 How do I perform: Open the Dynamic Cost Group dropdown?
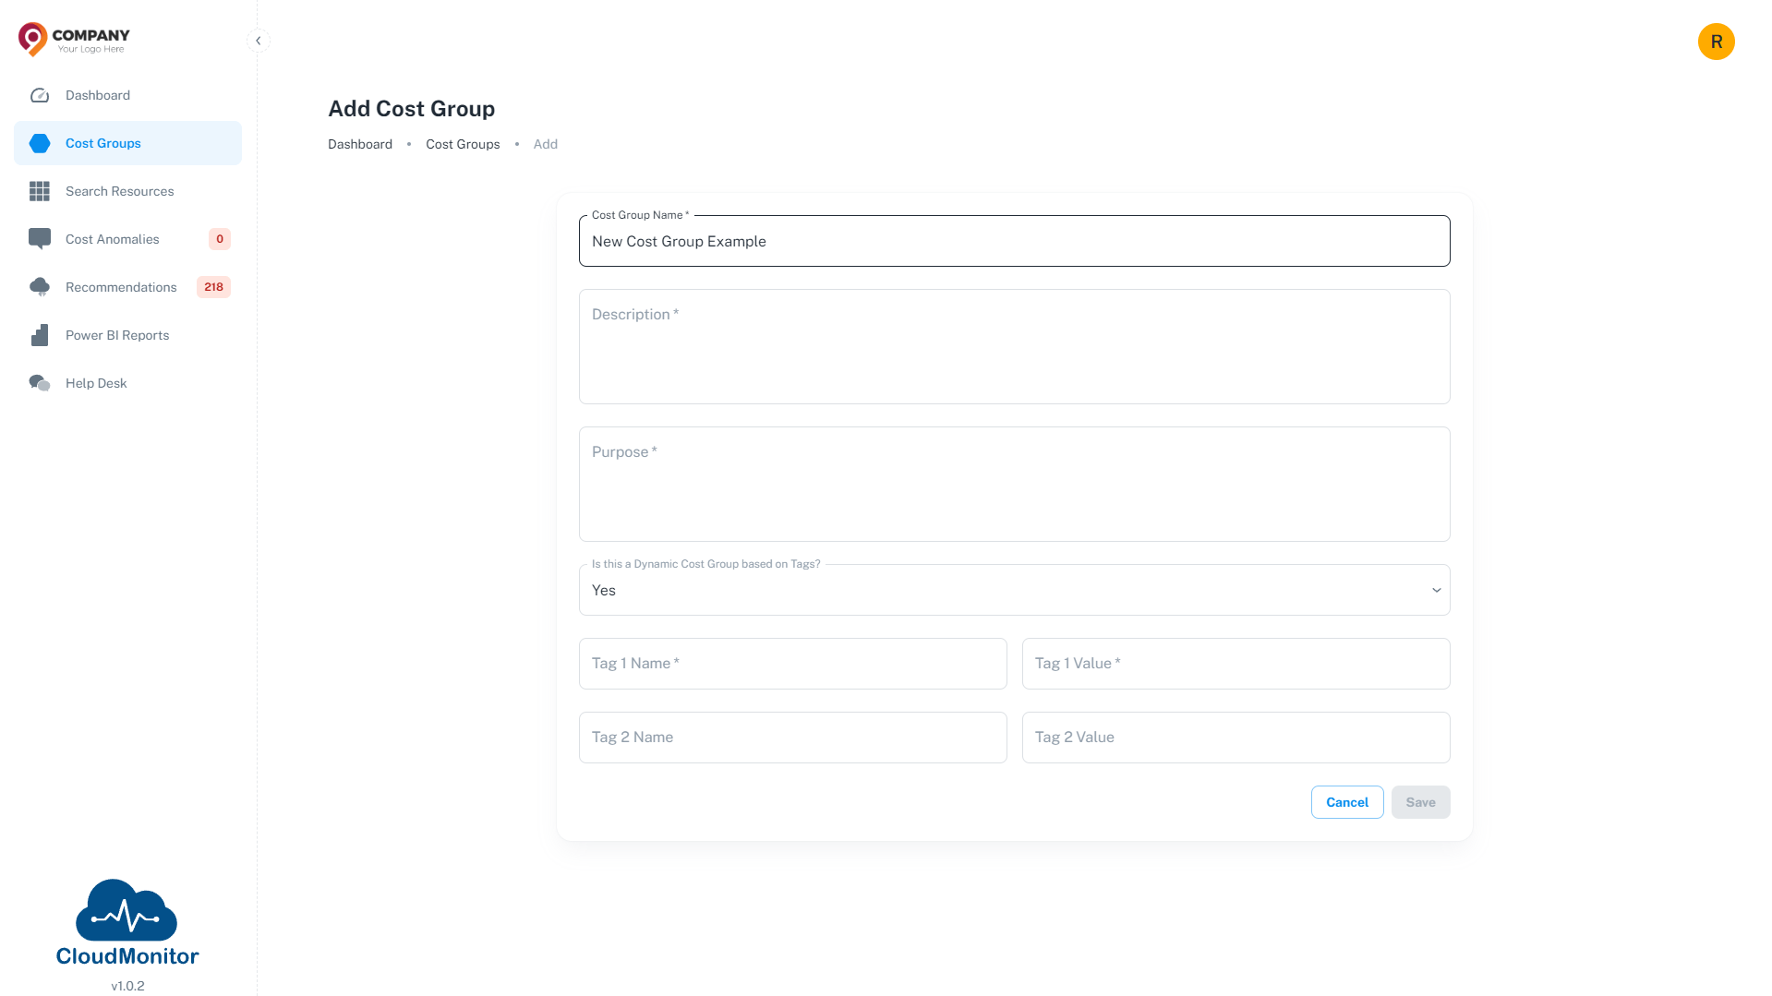(x=1014, y=589)
